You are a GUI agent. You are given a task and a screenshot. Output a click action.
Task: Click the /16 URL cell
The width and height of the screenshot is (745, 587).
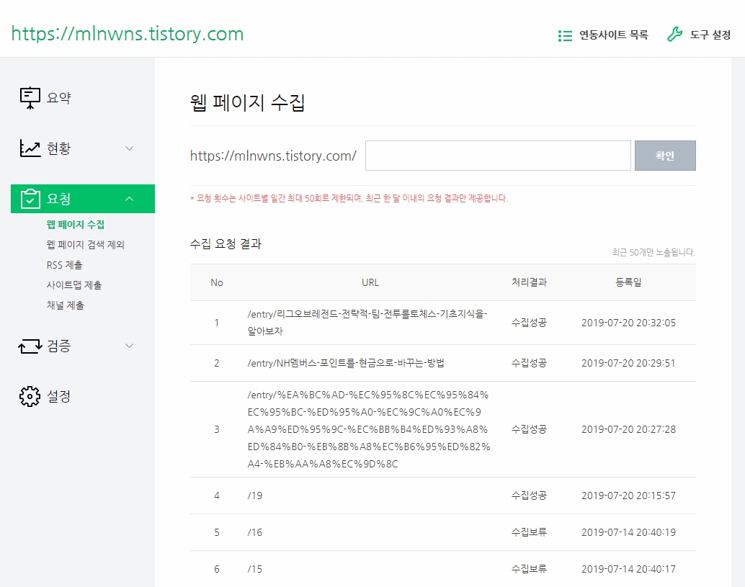[x=254, y=532]
